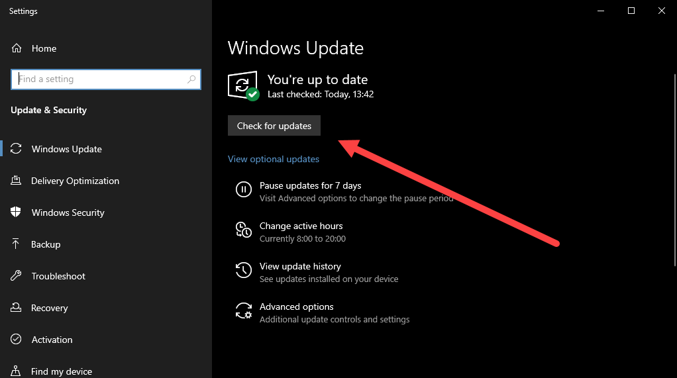Click the Windows Security shield icon
Viewport: 677px width, 378px height.
(16, 213)
